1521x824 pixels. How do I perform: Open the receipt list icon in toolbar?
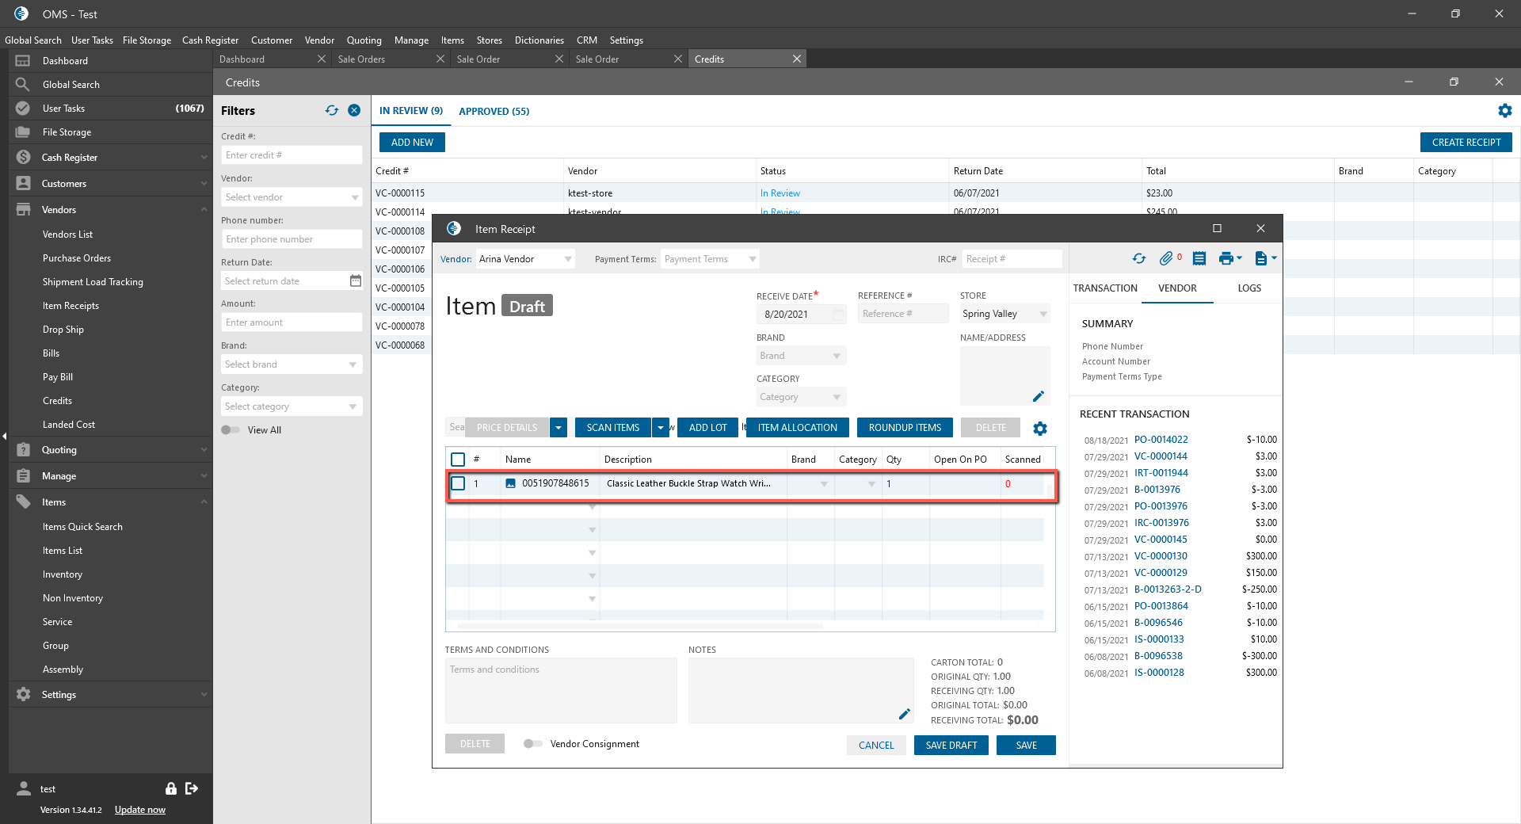(x=1199, y=258)
